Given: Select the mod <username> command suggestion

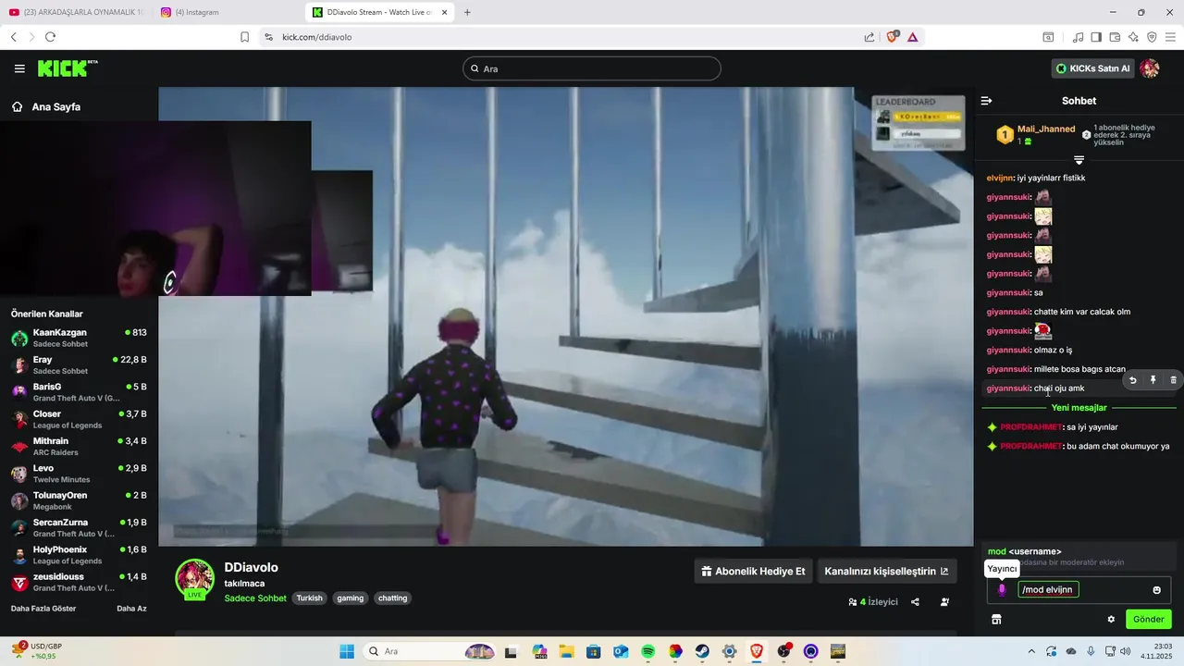Looking at the screenshot, I should click(x=1079, y=556).
